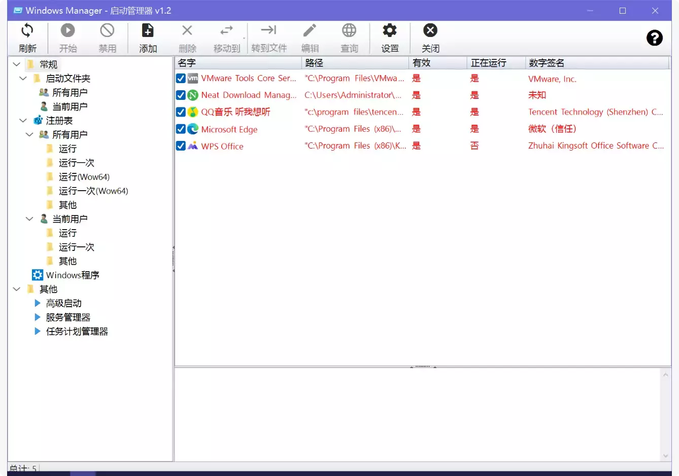The image size is (679, 476).
Task: Click the 刷新 refresh icon
Action: [x=27, y=30]
